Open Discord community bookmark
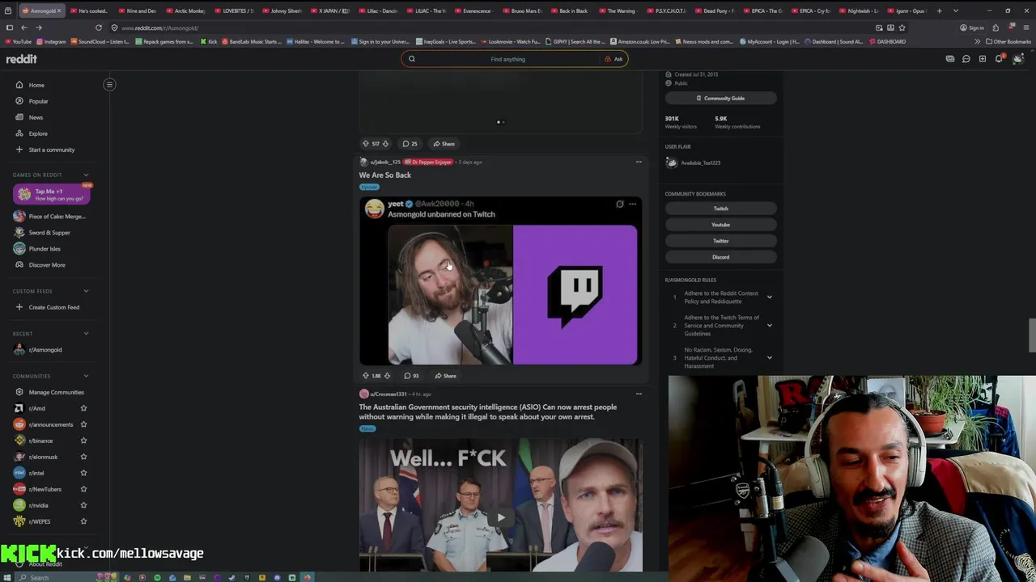 [x=720, y=257]
